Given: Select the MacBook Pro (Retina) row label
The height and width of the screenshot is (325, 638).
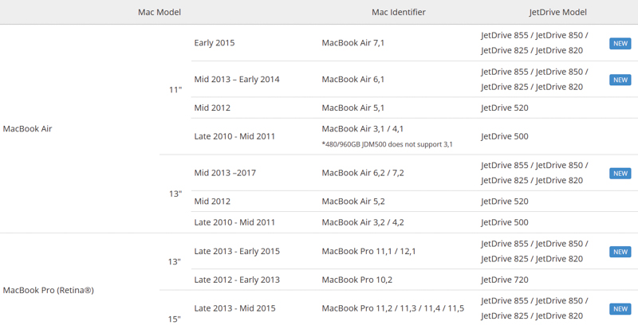Looking at the screenshot, I should [49, 290].
